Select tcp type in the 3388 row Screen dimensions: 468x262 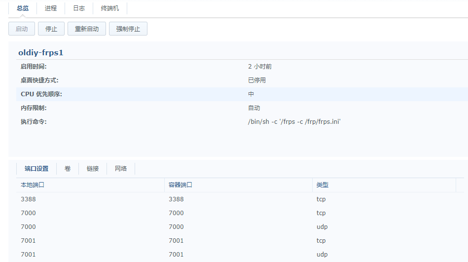[x=321, y=199]
